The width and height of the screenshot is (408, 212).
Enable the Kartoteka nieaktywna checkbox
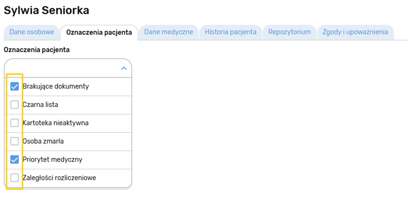tap(15, 123)
